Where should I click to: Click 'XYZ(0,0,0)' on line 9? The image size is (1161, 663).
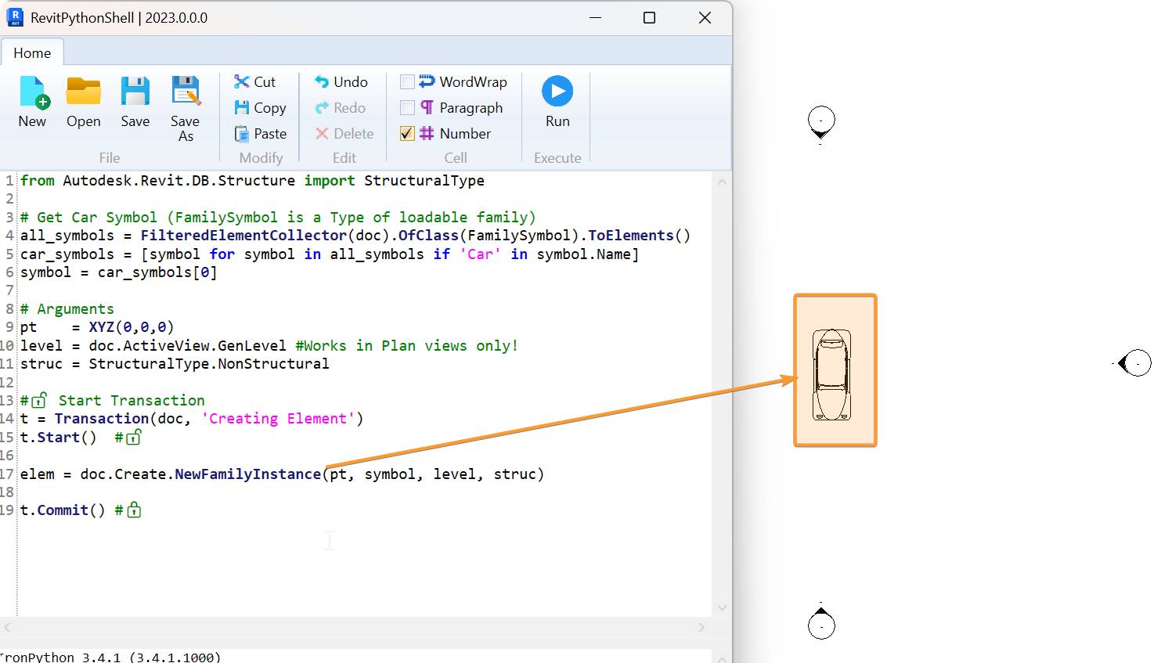(x=132, y=327)
